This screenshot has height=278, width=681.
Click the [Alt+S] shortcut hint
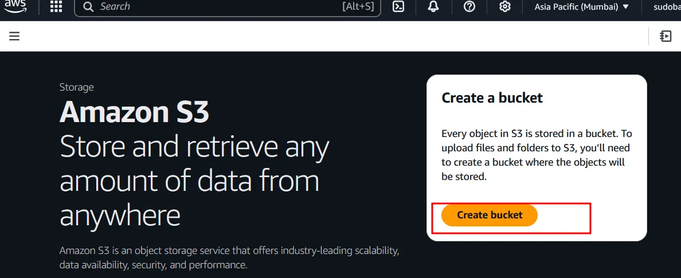(x=358, y=7)
